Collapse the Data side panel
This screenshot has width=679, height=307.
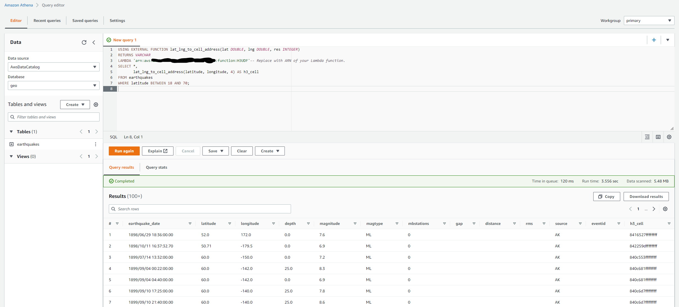[94, 42]
